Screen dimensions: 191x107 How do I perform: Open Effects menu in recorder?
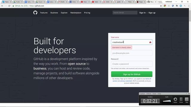pyautogui.click(x=149, y=94)
